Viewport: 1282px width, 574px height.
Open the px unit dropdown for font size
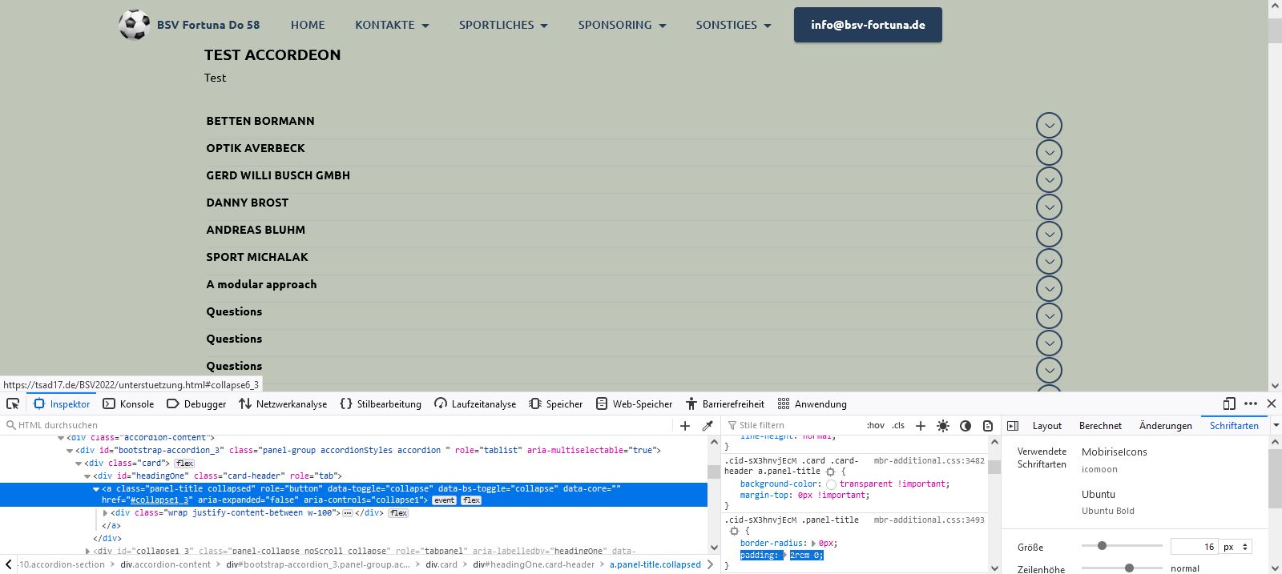click(x=1236, y=547)
